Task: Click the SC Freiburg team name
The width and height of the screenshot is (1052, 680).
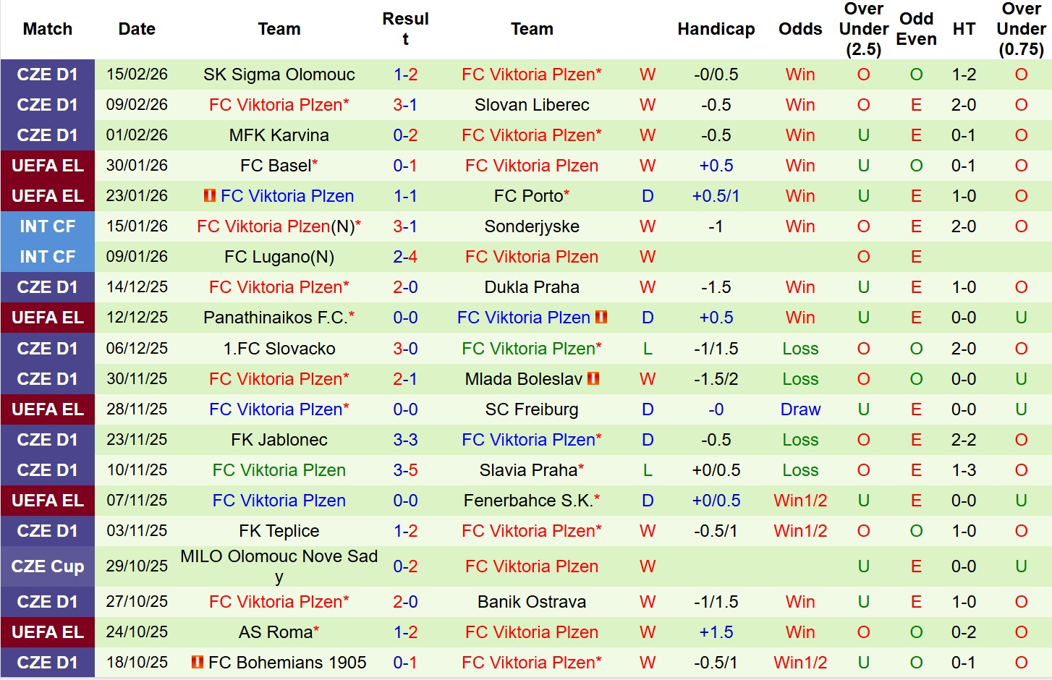Action: point(532,409)
